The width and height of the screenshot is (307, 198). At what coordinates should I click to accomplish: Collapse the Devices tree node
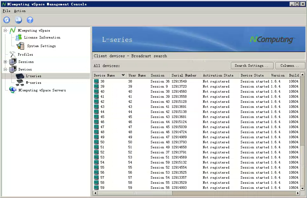point(5,69)
